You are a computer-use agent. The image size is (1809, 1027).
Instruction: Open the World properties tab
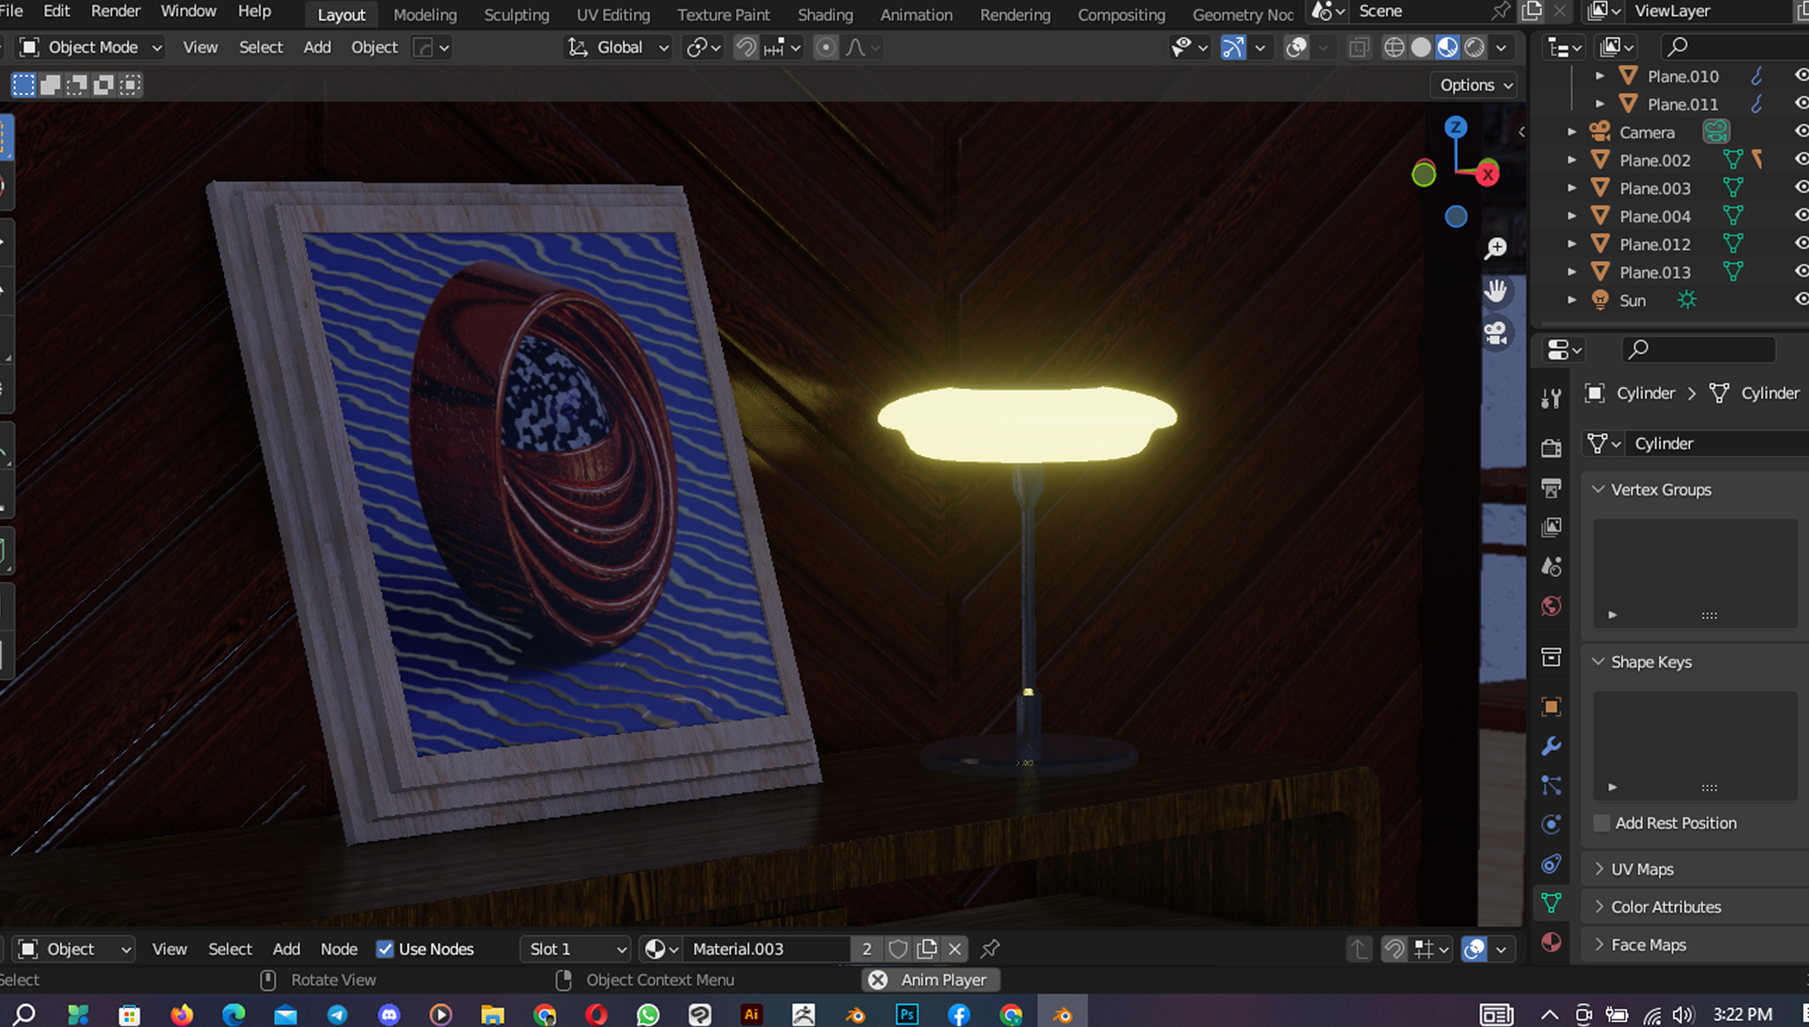pyautogui.click(x=1551, y=606)
